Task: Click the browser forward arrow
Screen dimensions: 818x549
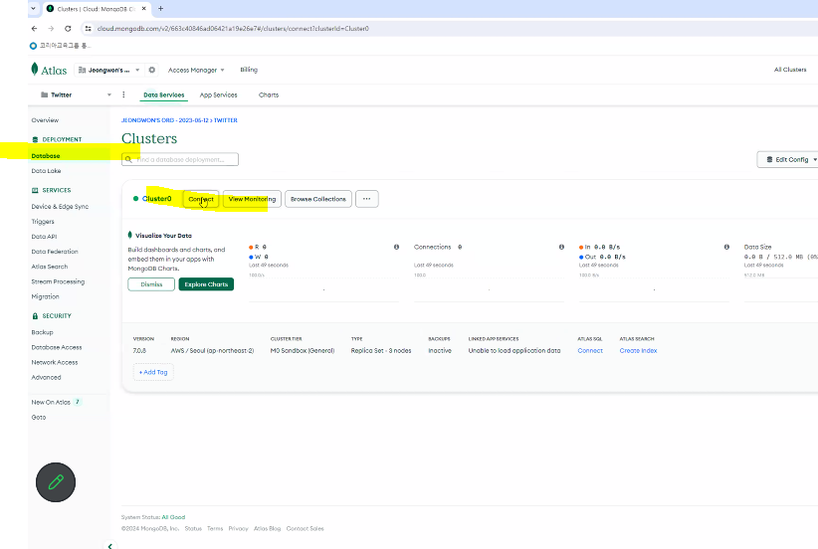Action: [x=51, y=29]
